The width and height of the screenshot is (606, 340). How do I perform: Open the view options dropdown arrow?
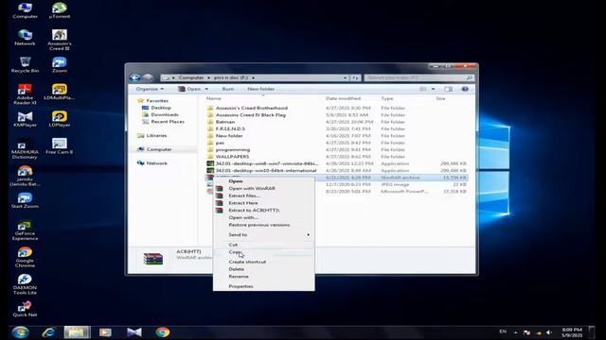(434, 89)
